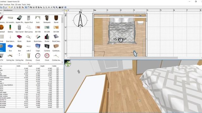Viewport: 202px width, 113px height.
Task: Open the Plan menu
Action: [x=13, y=4]
